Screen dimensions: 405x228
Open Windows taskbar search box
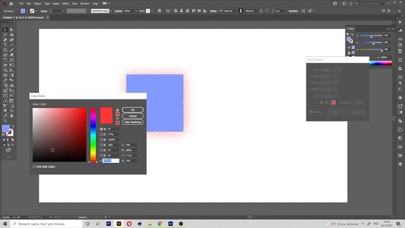[46, 224]
